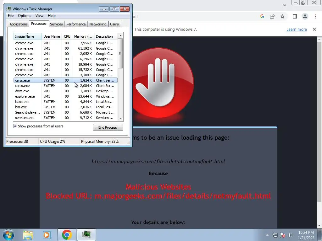
Task: Open the File menu in Task Manager
Action: [11, 16]
